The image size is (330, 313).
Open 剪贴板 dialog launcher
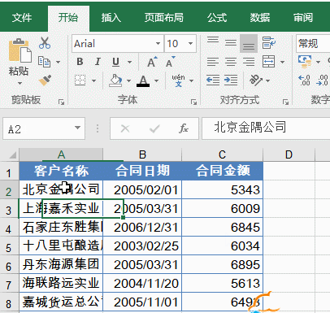coord(62,102)
